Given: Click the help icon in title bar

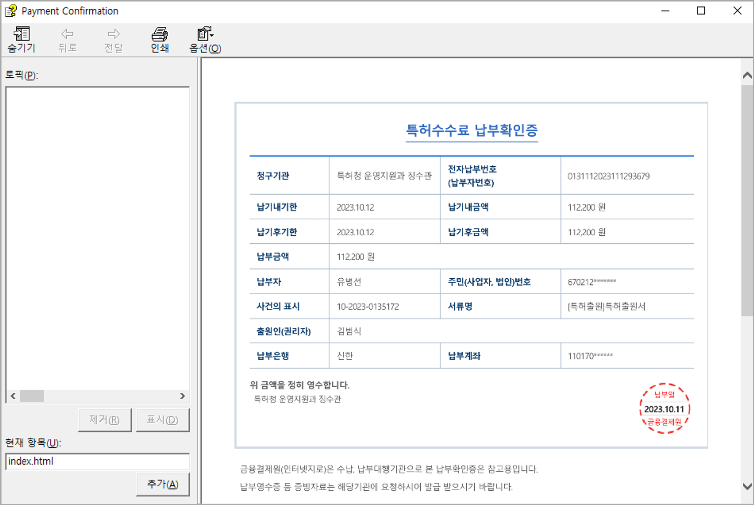Looking at the screenshot, I should click(11, 11).
